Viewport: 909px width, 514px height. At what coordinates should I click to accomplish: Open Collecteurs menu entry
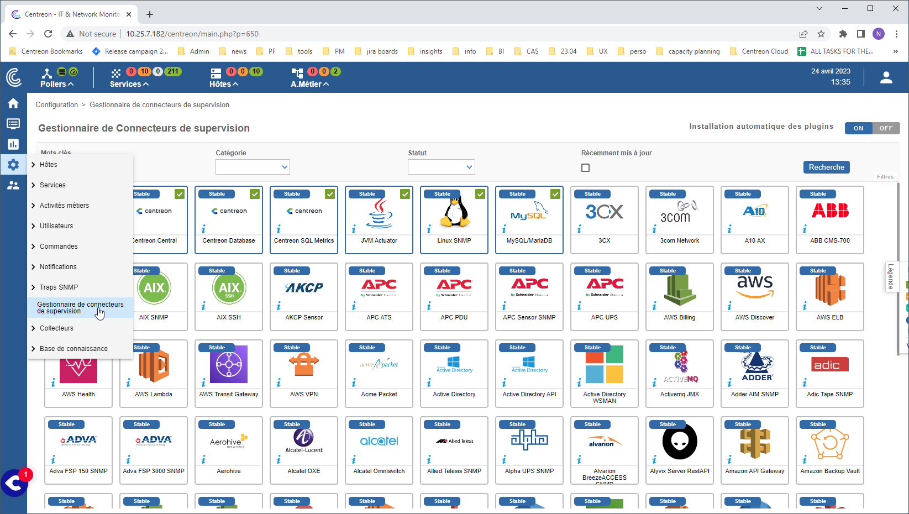point(81,328)
